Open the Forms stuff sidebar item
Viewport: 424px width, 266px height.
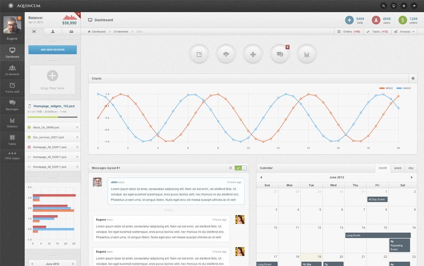pos(12,89)
